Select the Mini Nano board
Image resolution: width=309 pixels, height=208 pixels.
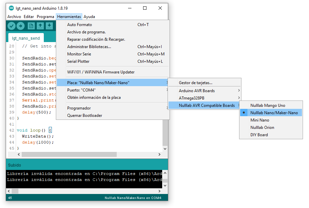tap(271, 120)
